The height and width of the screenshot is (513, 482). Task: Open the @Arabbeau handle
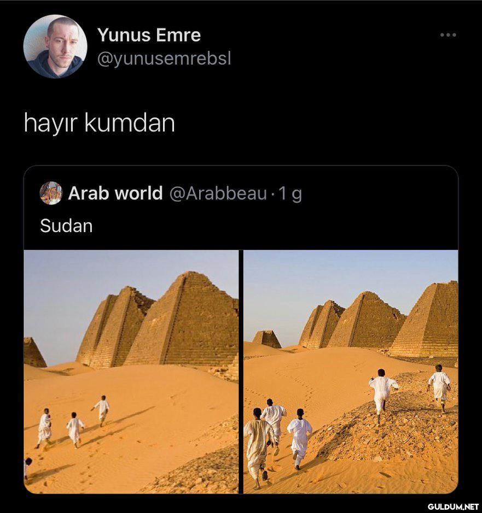click(218, 193)
